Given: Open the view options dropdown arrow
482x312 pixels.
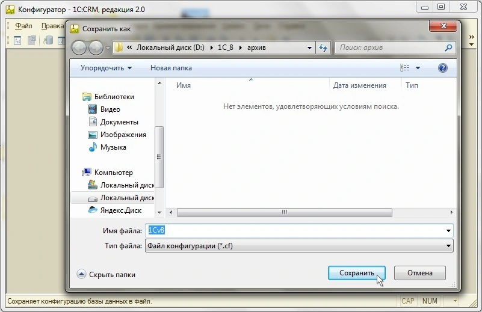Looking at the screenshot, I should pyautogui.click(x=418, y=68).
